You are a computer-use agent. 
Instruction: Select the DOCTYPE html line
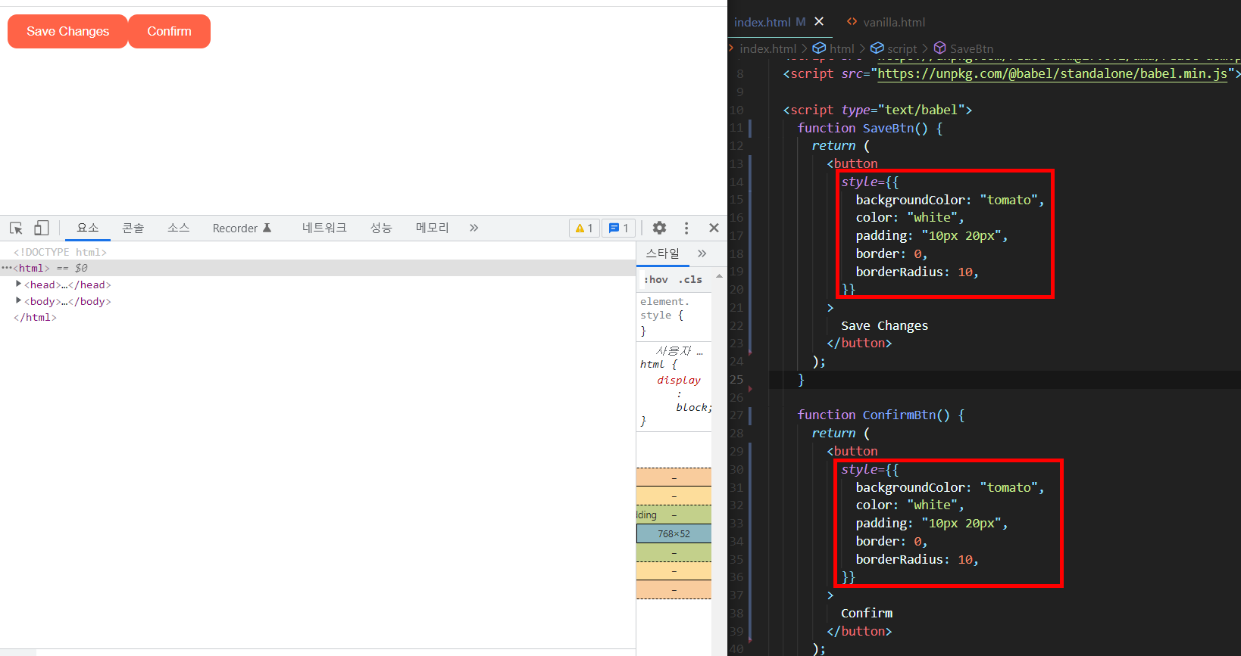(x=60, y=252)
